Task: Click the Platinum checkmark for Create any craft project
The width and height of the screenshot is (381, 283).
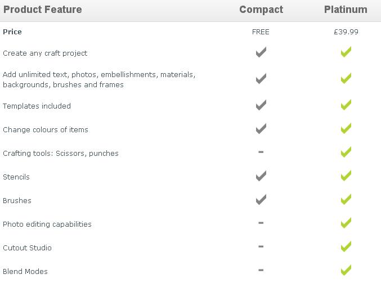Action: [x=346, y=52]
